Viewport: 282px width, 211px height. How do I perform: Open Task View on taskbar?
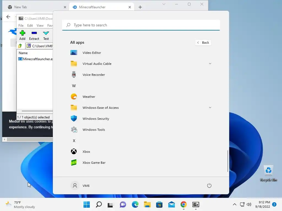pos(111,204)
